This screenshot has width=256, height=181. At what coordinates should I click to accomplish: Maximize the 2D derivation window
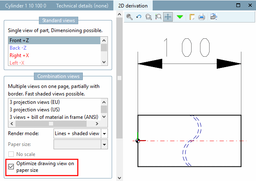(x=238, y=5)
